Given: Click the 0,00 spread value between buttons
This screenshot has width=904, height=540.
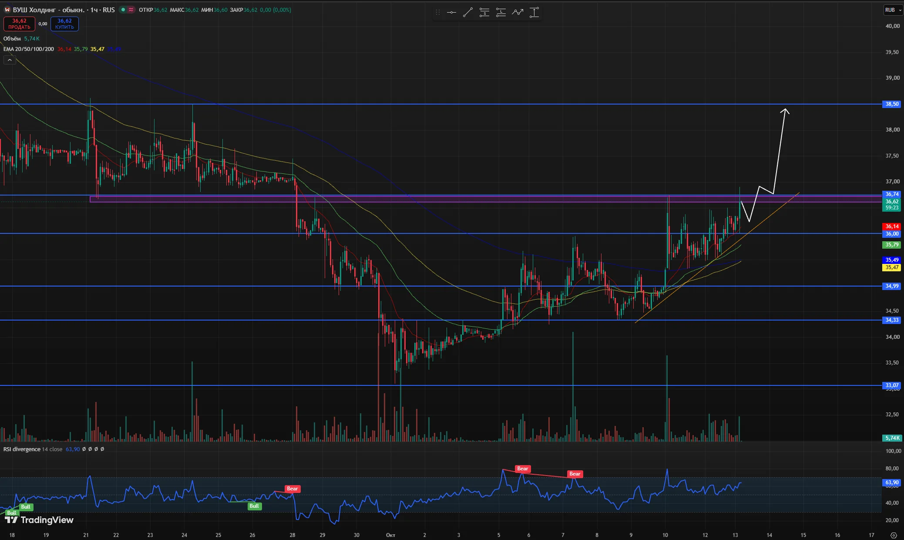Looking at the screenshot, I should coord(43,24).
